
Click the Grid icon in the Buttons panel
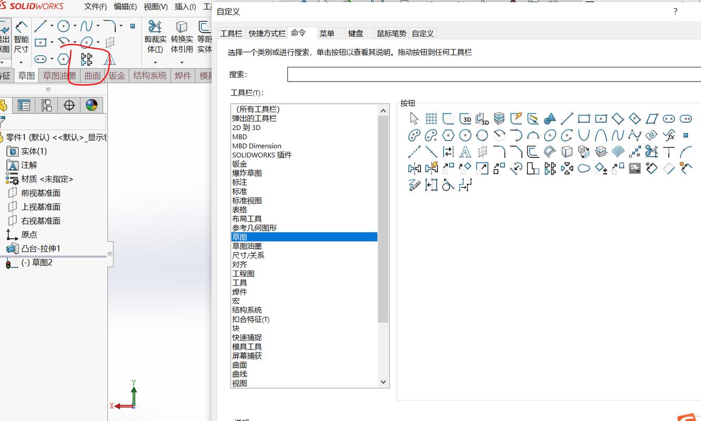432,117
